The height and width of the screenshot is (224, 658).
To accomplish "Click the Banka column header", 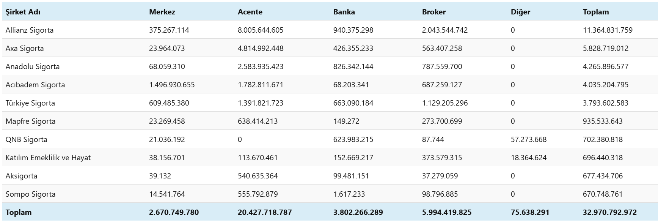I will tap(344, 12).
